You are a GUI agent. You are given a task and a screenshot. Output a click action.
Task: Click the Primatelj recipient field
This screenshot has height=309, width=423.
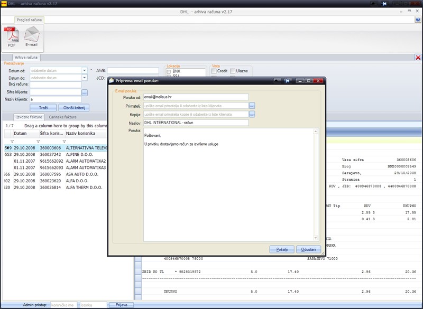pyautogui.click(x=196, y=106)
